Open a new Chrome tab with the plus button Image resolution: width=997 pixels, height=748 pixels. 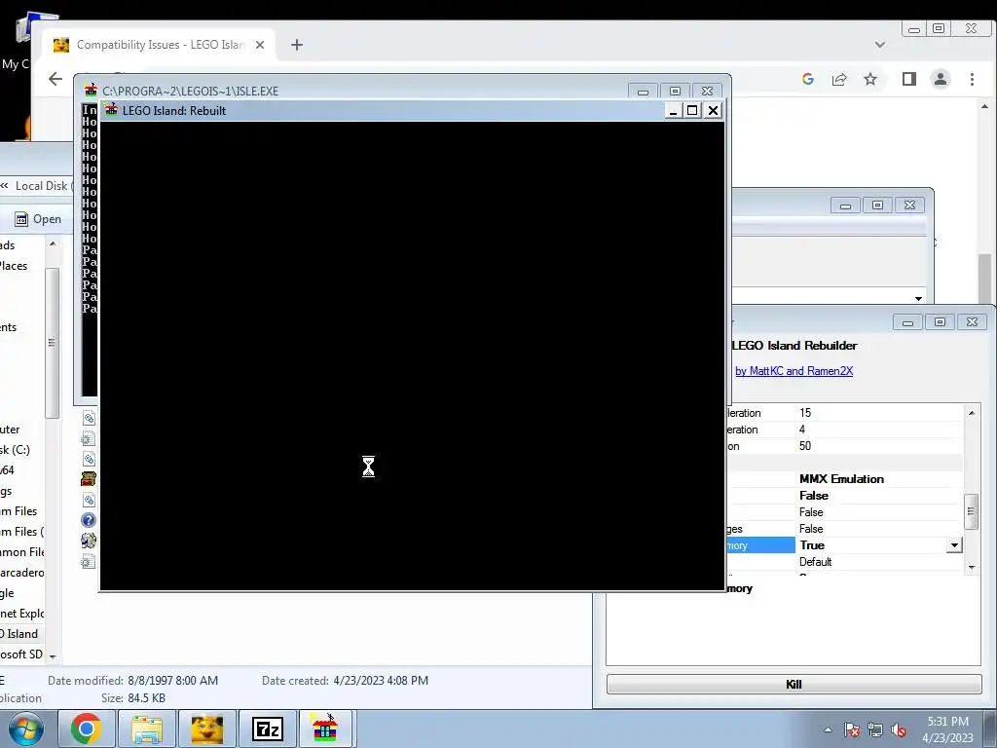coord(297,45)
